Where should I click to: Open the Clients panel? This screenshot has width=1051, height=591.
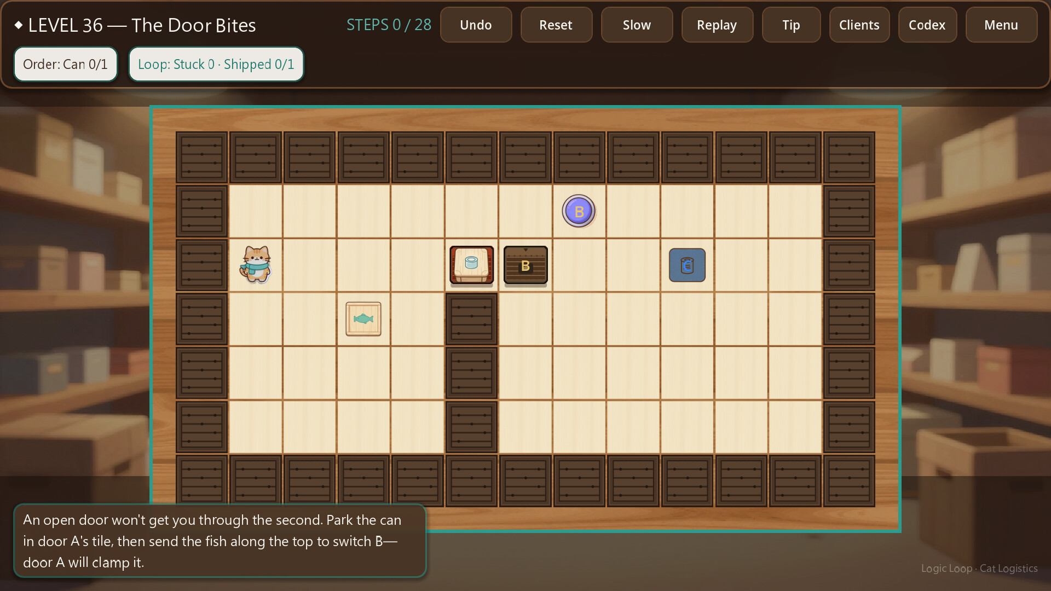point(859,25)
